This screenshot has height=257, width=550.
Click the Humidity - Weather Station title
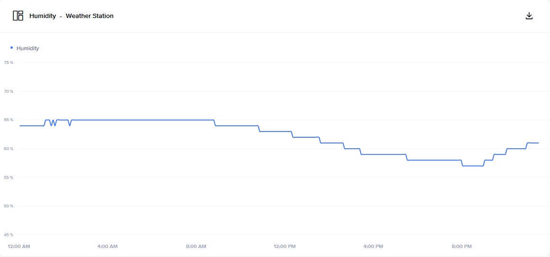pos(71,16)
